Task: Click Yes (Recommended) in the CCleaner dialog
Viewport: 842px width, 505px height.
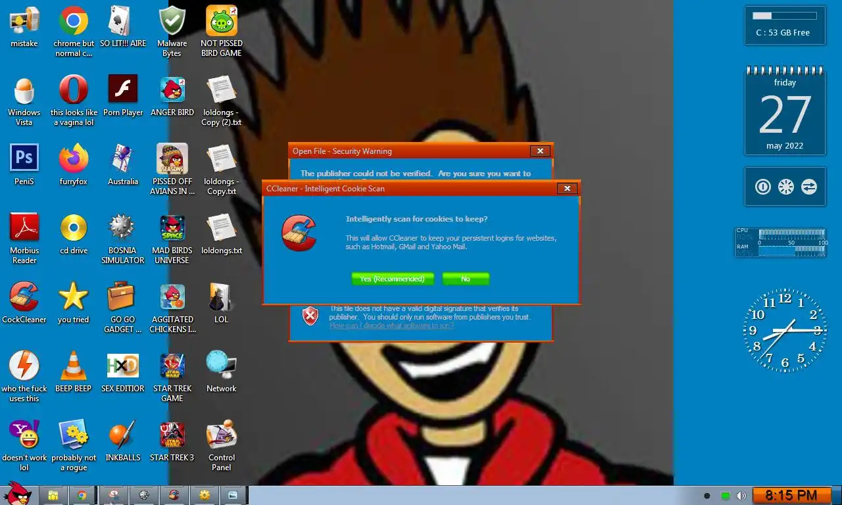Action: [393, 279]
